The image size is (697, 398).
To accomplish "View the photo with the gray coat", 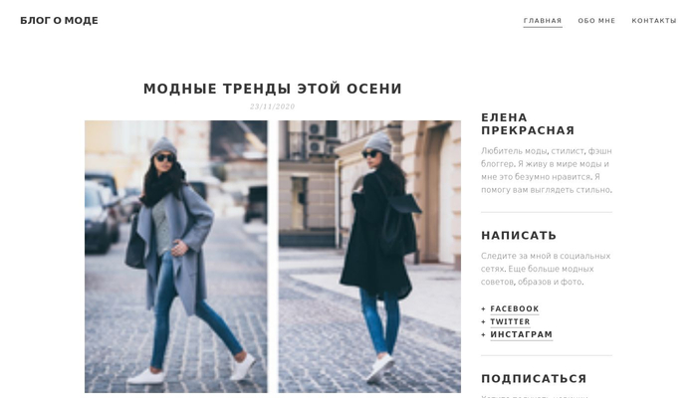I will [x=176, y=257].
